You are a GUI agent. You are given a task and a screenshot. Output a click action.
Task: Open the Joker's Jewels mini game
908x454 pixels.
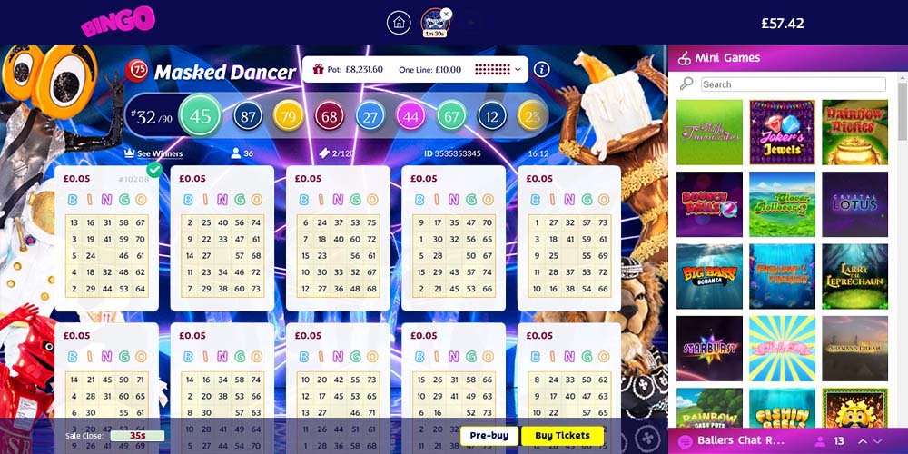[782, 132]
